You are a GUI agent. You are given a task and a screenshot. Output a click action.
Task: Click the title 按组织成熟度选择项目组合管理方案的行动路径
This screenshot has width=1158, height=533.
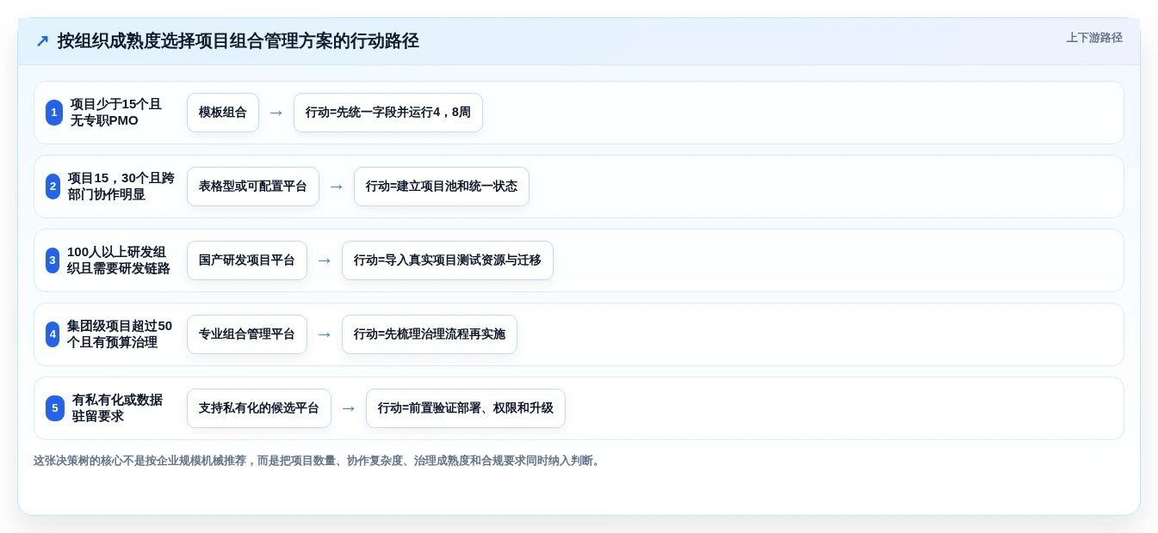238,41
